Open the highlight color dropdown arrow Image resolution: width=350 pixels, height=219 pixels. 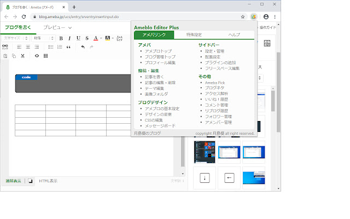[x=113, y=38]
